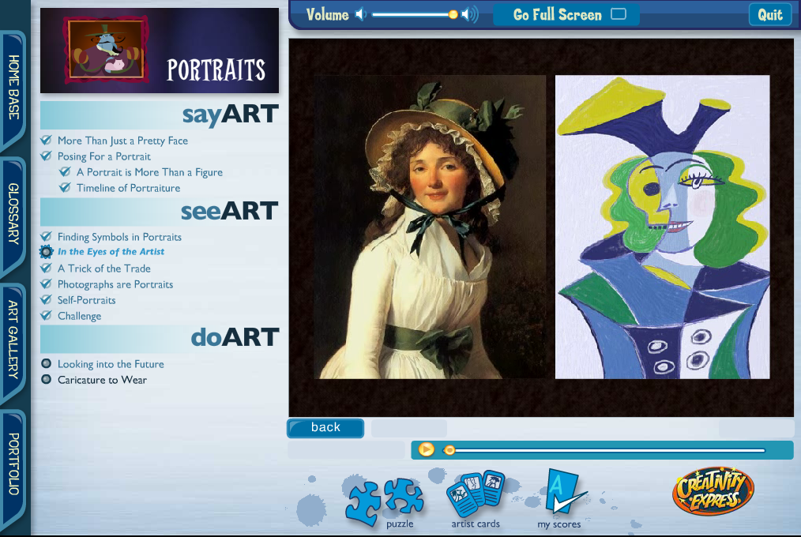Click the checkmark beside Posing For a Portrait
The height and width of the screenshot is (537, 801).
point(46,156)
